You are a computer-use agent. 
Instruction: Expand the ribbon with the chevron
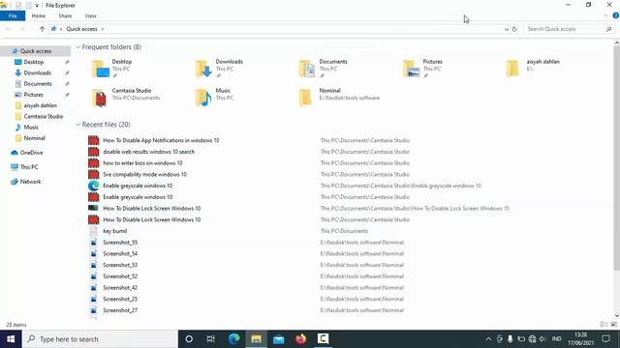tap(605, 15)
